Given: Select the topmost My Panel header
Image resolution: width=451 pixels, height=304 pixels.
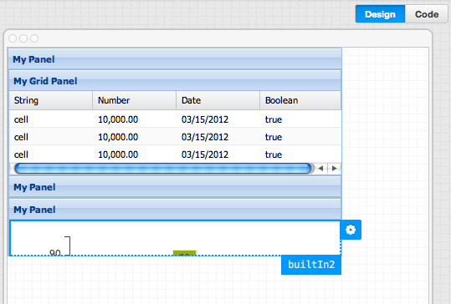Looking at the screenshot, I should pyautogui.click(x=175, y=59).
